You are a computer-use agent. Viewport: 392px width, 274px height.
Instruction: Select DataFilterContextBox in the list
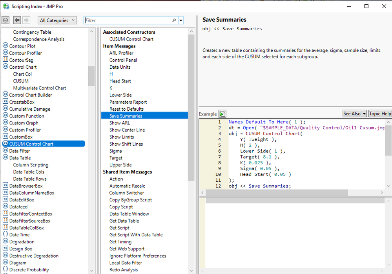coord(31,214)
